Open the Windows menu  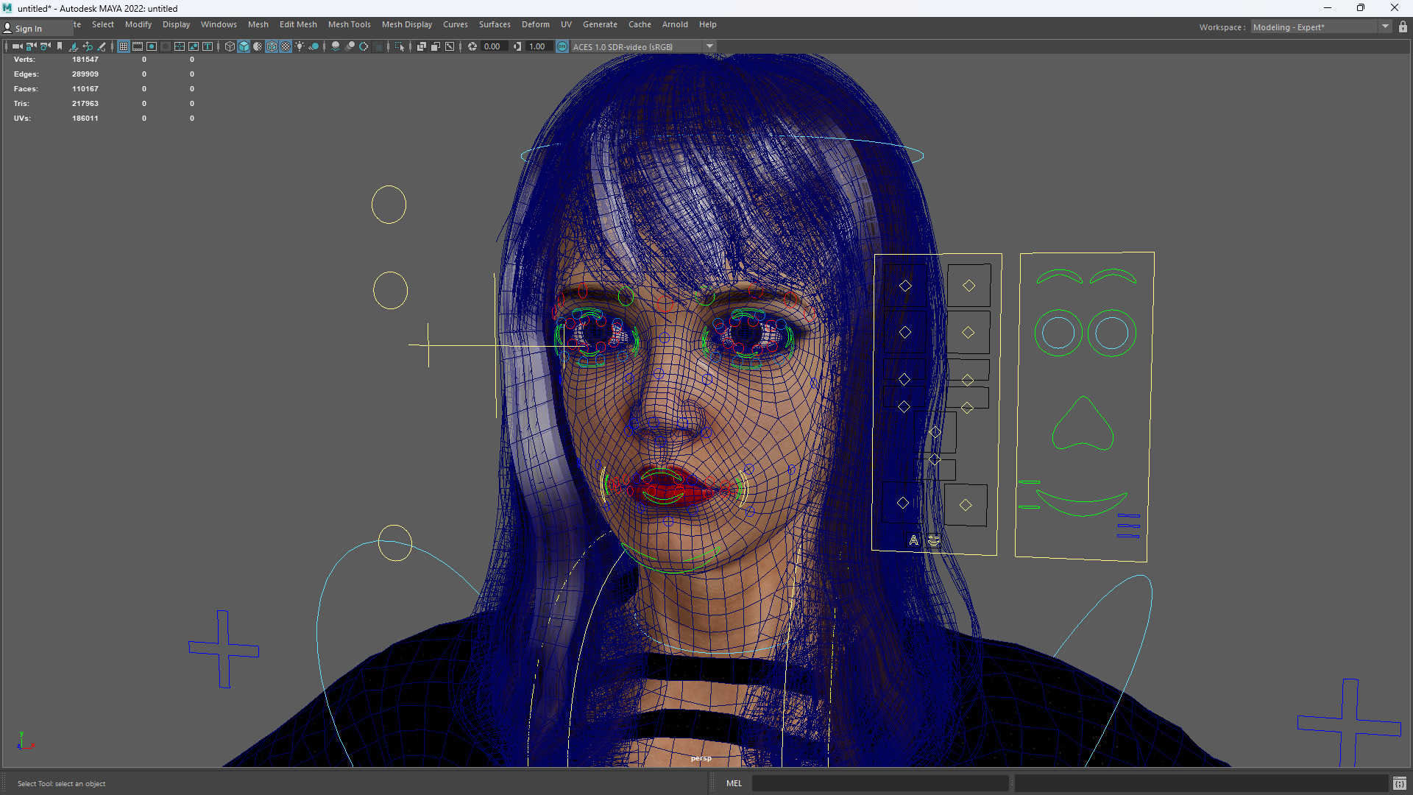click(219, 24)
